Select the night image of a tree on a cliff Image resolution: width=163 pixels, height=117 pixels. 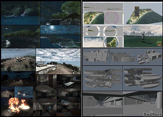pyautogui.click(x=60, y=13)
